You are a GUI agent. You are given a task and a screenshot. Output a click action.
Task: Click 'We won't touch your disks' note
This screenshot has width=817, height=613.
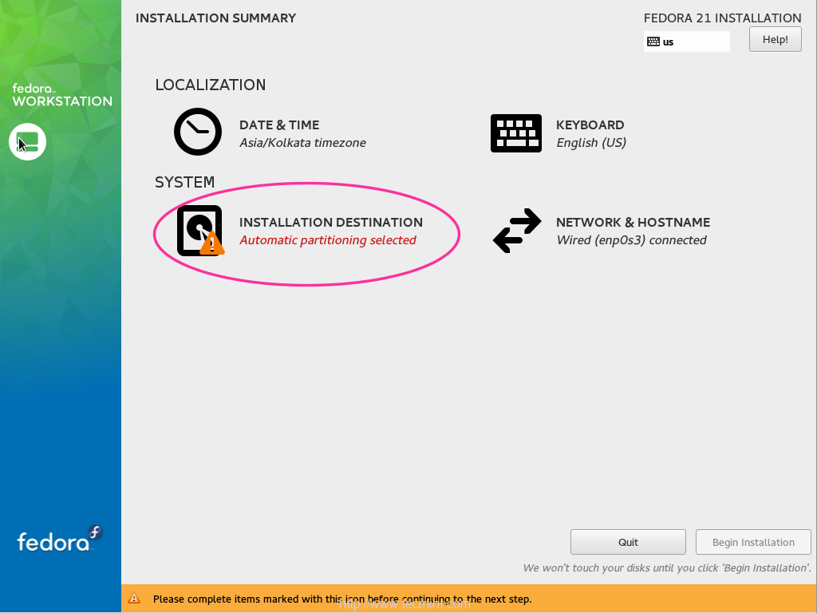[668, 568]
